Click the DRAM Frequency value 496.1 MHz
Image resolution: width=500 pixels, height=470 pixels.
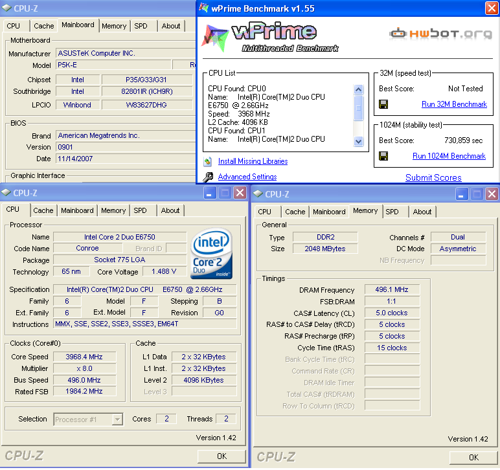coord(392,289)
